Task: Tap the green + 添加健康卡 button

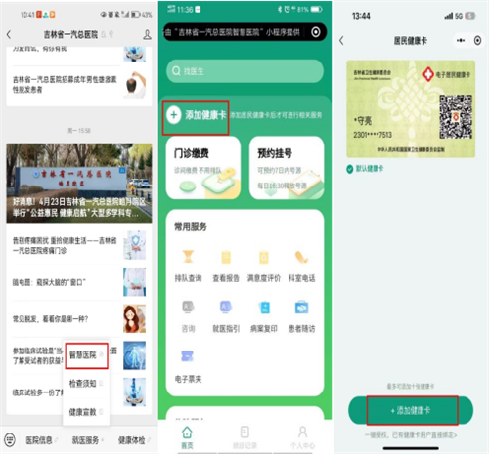Action: click(411, 410)
